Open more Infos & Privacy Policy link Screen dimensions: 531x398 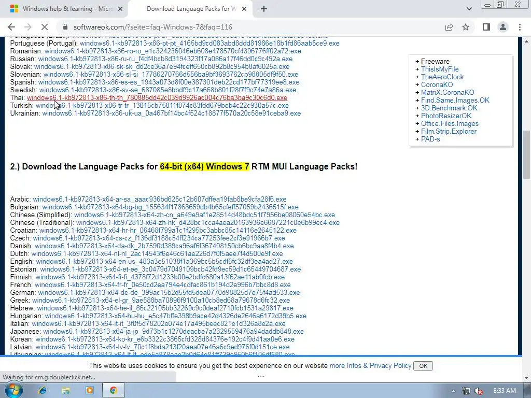(370, 365)
